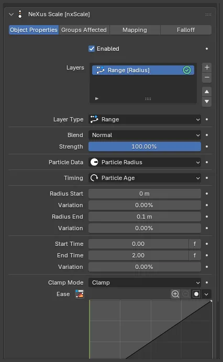Animate the Strength property dot

(207, 146)
